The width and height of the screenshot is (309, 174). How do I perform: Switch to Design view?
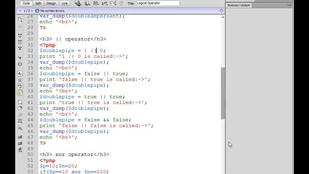51,3
